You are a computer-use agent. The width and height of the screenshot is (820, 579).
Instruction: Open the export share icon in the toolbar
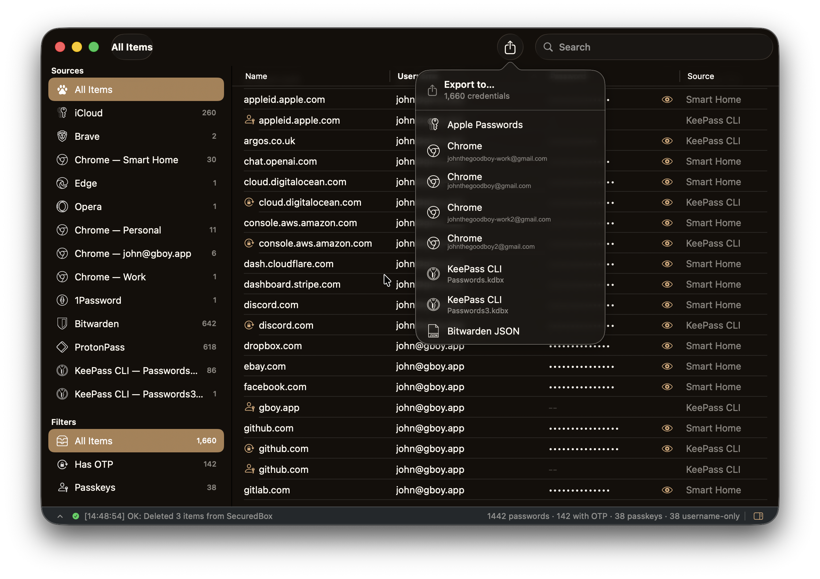click(x=510, y=47)
